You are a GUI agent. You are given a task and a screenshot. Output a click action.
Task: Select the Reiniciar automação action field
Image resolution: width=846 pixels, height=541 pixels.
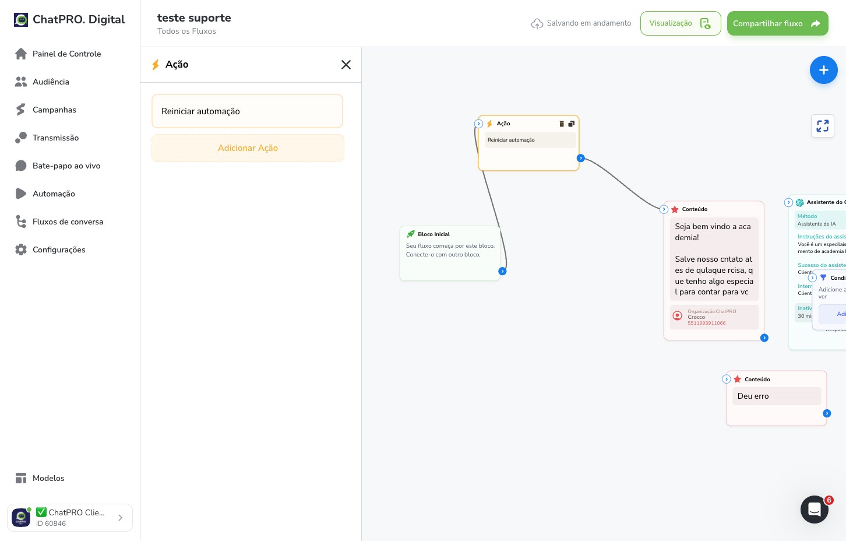point(247,111)
